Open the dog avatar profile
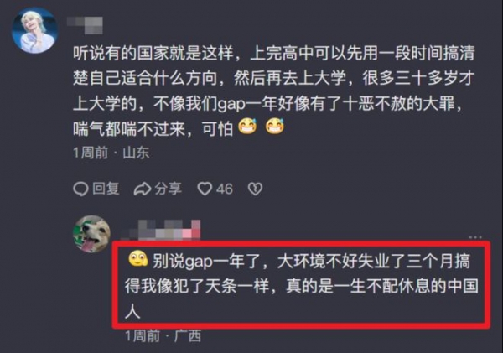Screen dimensions: 503x353 pyautogui.click(x=91, y=234)
